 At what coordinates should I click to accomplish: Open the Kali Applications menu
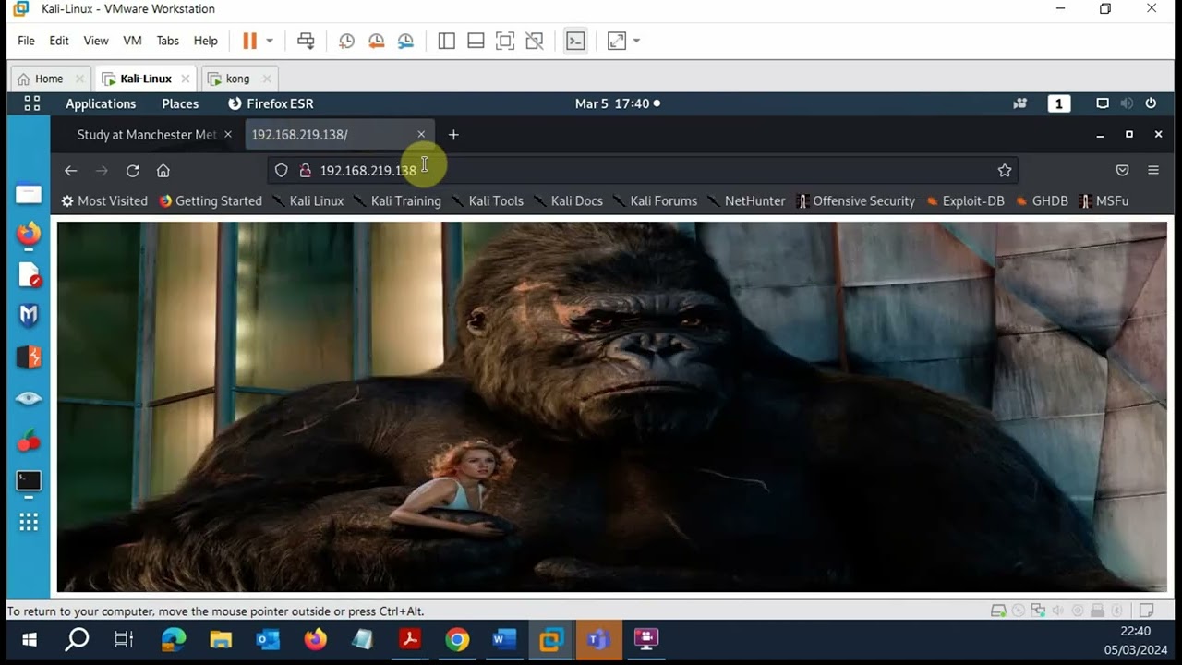pyautogui.click(x=101, y=103)
